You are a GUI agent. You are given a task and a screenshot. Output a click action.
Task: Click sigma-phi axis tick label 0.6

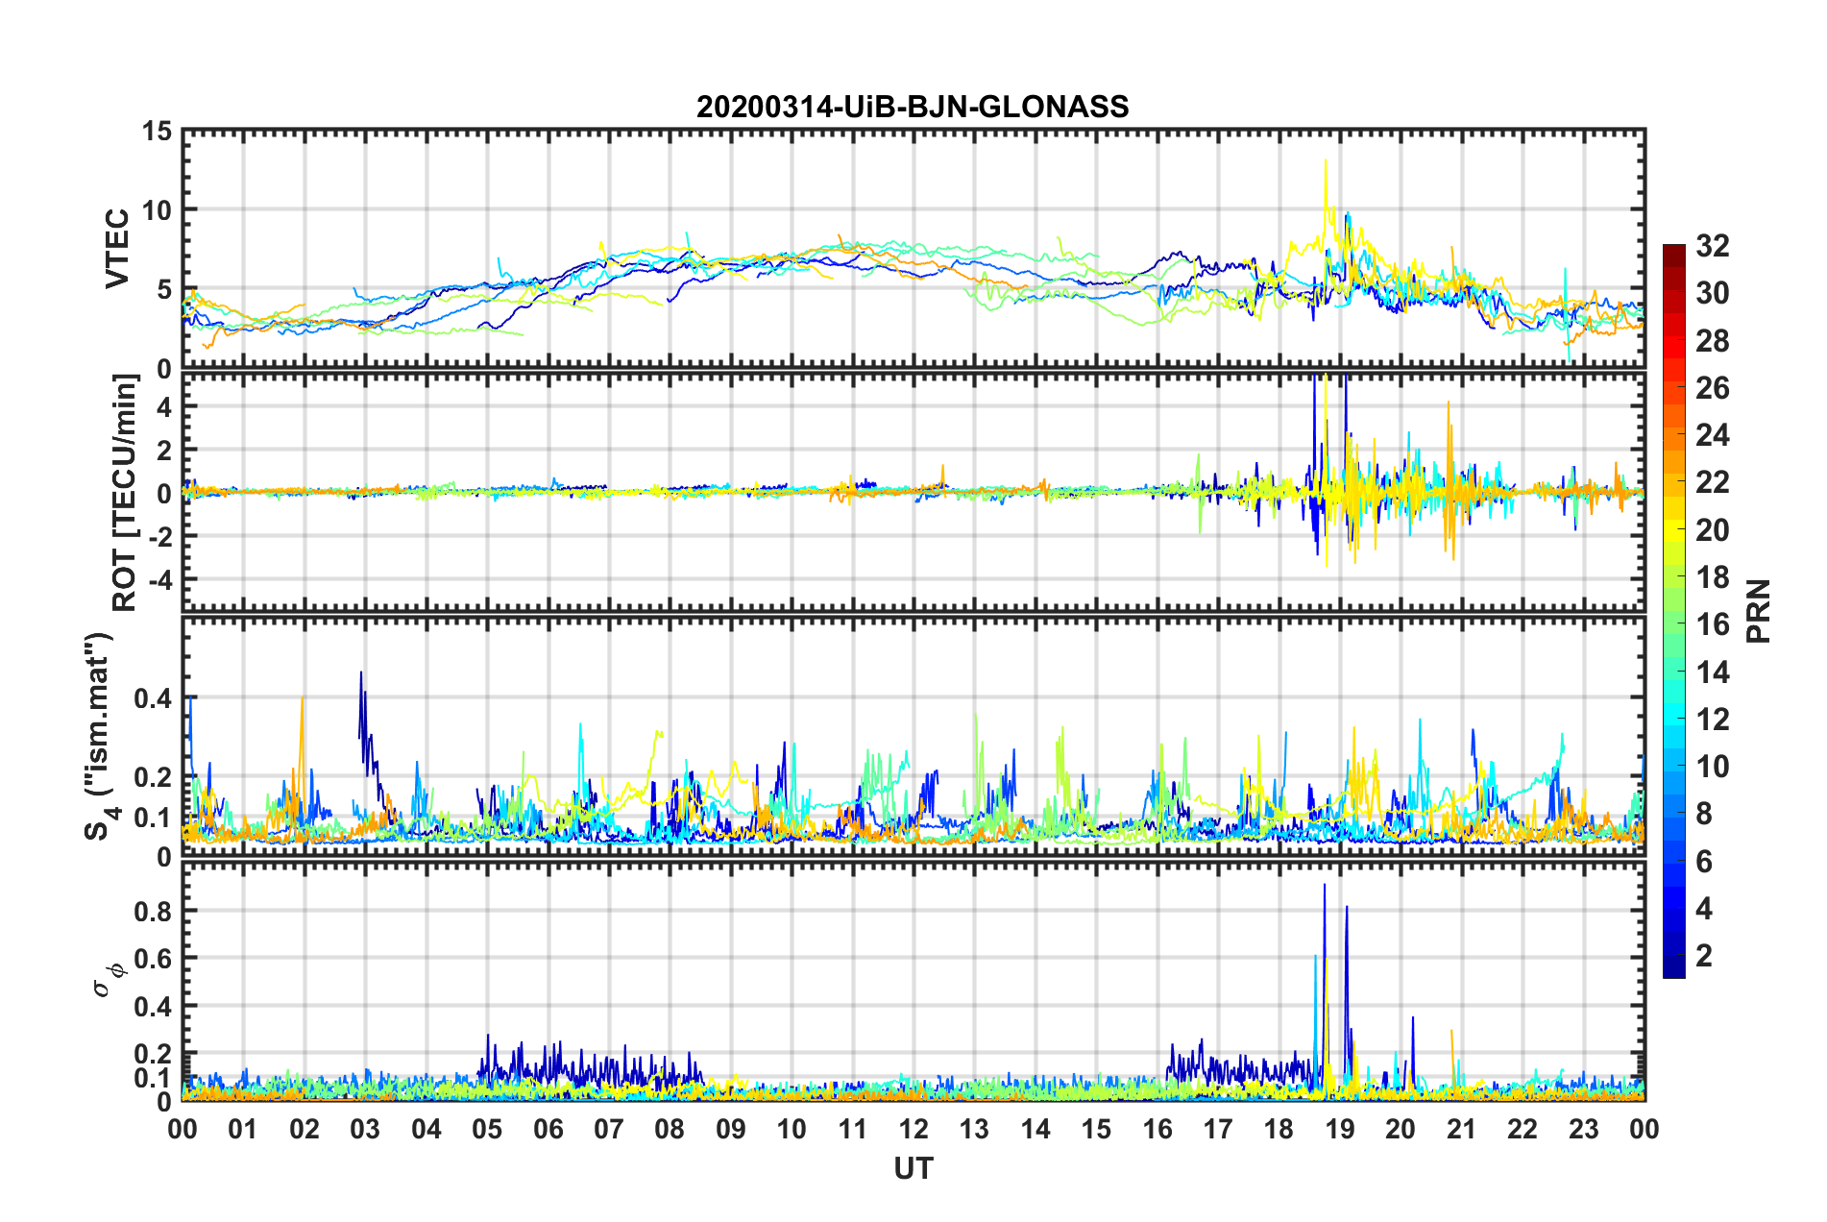click(153, 958)
